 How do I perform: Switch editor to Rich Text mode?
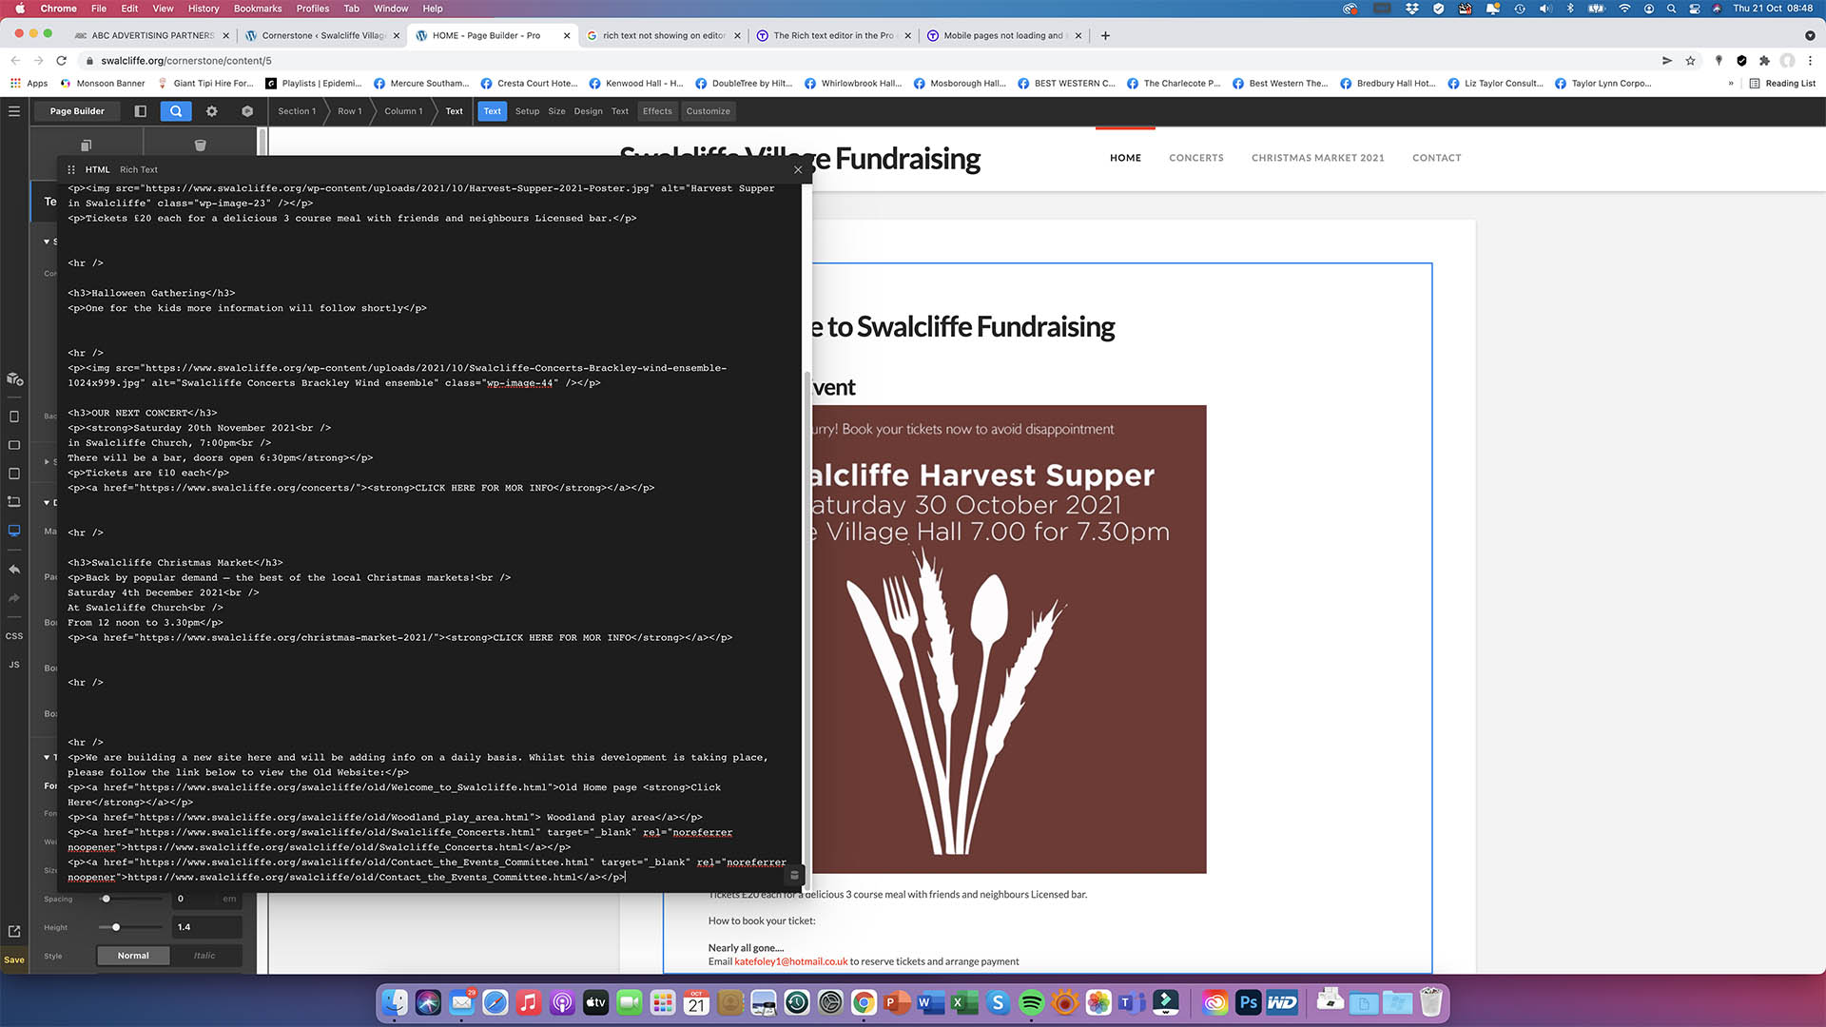(x=139, y=169)
